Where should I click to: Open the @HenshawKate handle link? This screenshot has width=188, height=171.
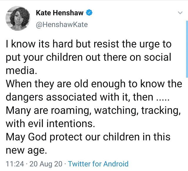pyautogui.click(x=62, y=24)
